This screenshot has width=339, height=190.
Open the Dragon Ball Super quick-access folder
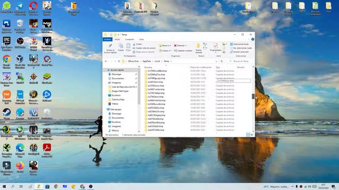pyautogui.click(x=120, y=91)
